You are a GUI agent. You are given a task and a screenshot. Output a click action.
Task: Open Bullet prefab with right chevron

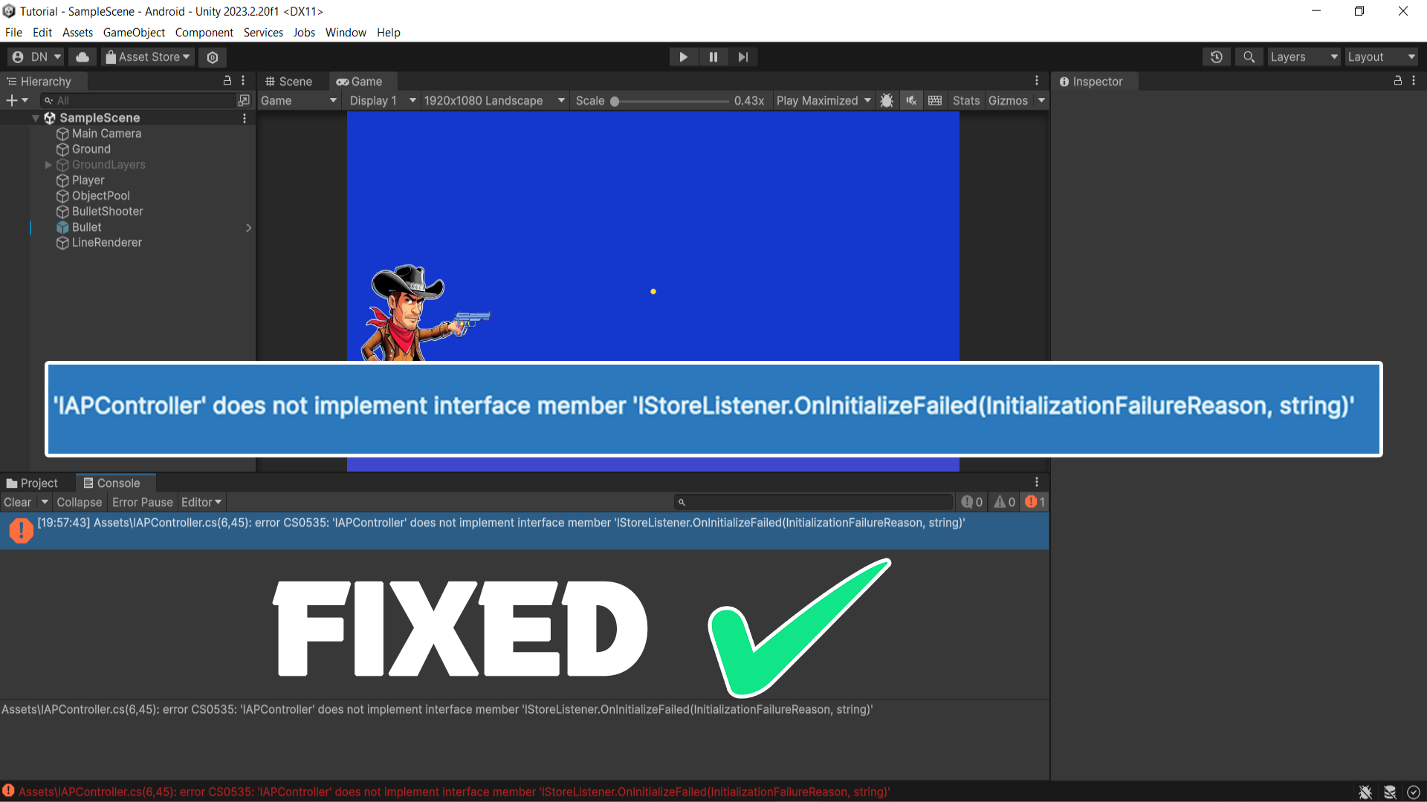[248, 228]
